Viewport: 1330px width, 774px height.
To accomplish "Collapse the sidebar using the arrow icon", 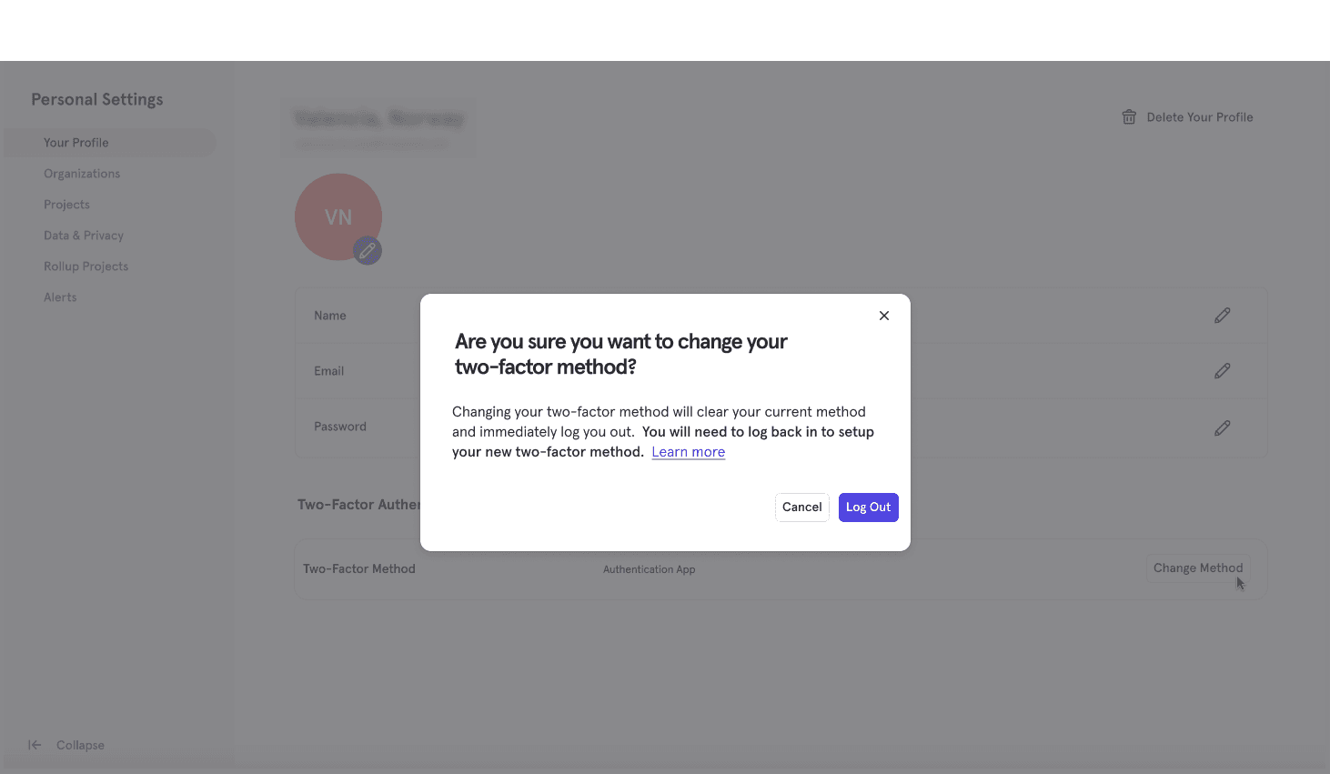I will [34, 744].
